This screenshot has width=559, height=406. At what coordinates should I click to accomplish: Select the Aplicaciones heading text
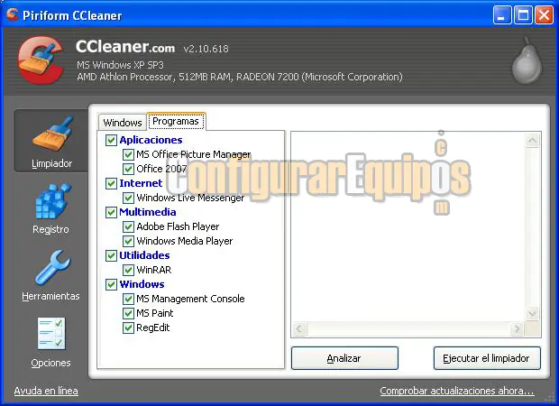(151, 140)
